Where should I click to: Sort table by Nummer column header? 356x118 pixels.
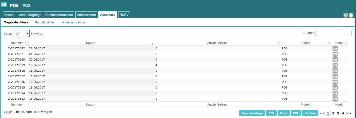(17, 43)
